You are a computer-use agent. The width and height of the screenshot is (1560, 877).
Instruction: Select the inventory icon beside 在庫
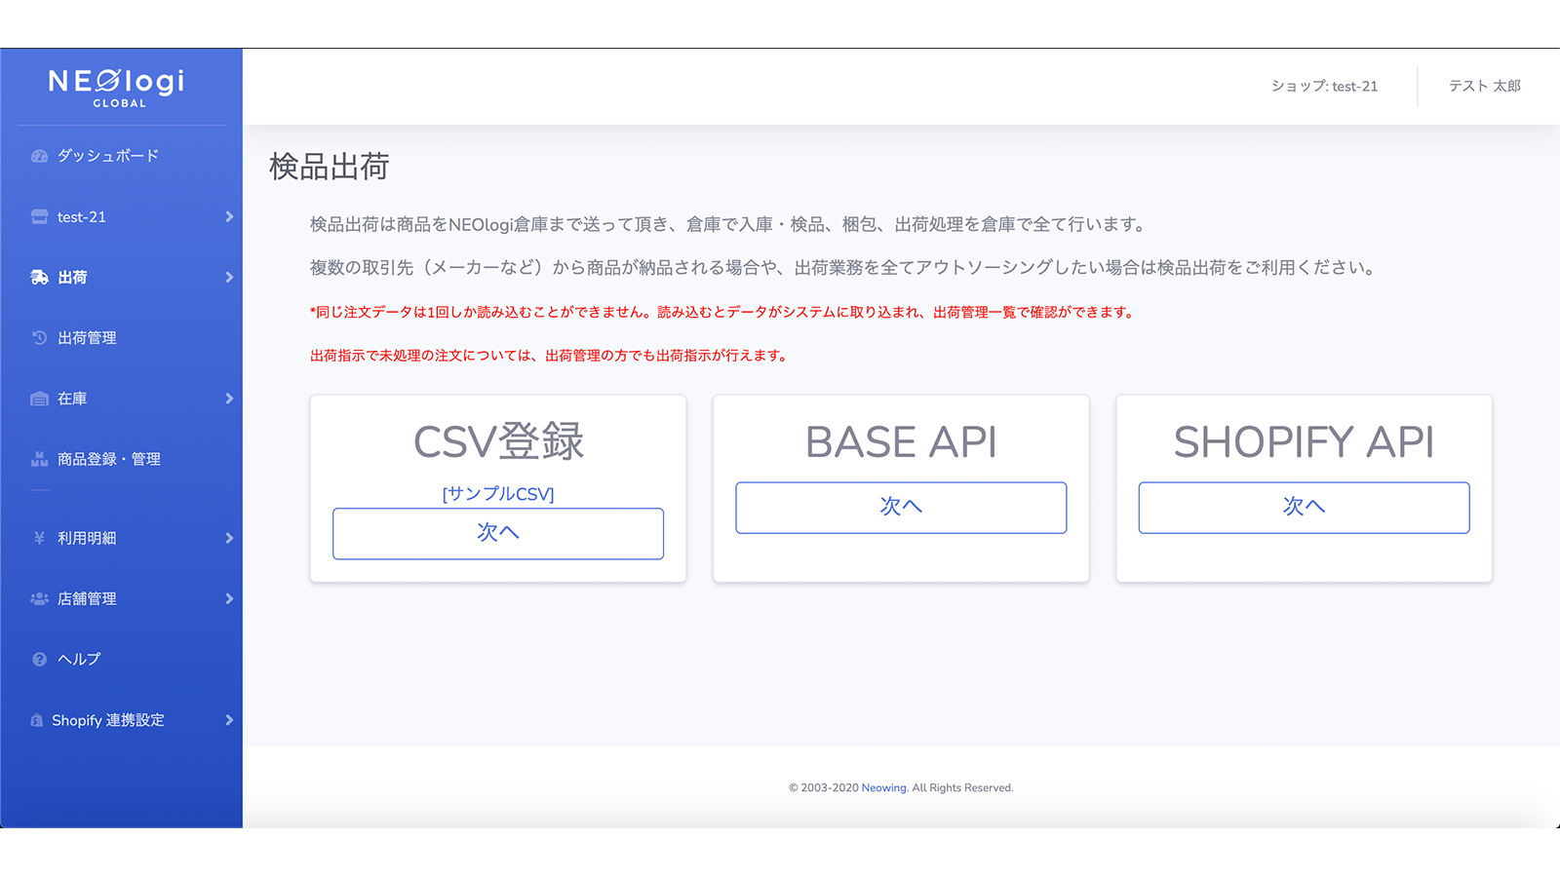38,398
